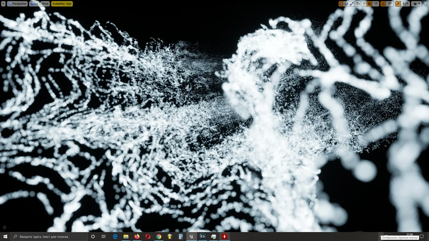Click the Scalability: High warning button

pos(62,4)
